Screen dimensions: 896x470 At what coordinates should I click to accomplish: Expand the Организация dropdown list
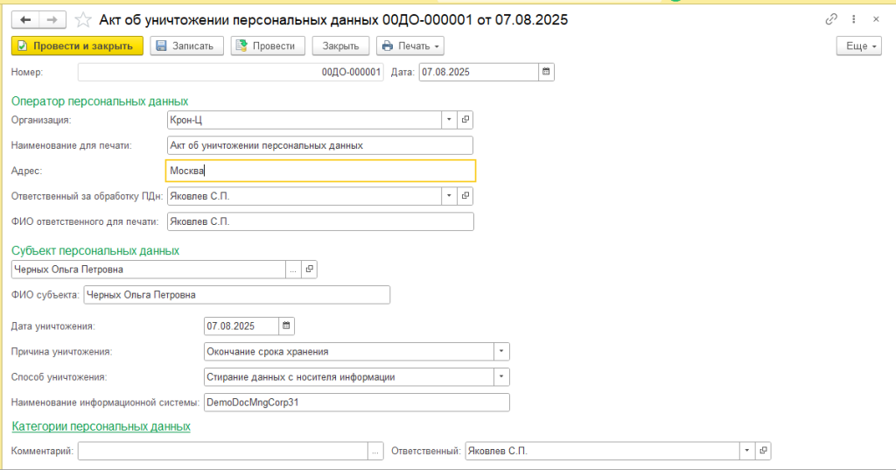448,120
